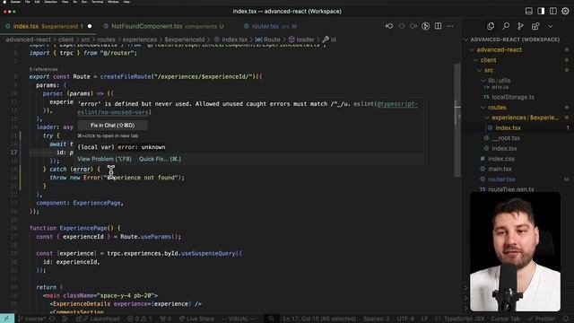Screen dimensions: 574x323
Task: Open the Help menu in macOS menu bar
Action: point(126,2)
